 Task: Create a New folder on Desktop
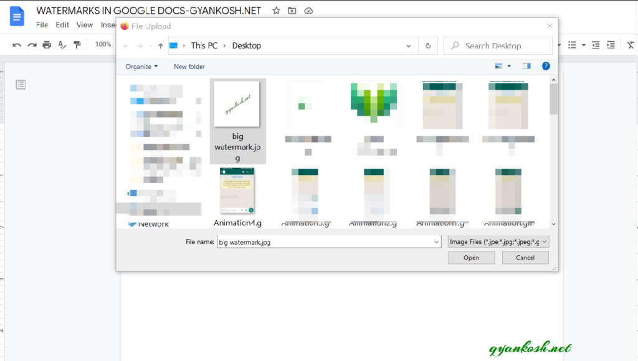point(189,66)
